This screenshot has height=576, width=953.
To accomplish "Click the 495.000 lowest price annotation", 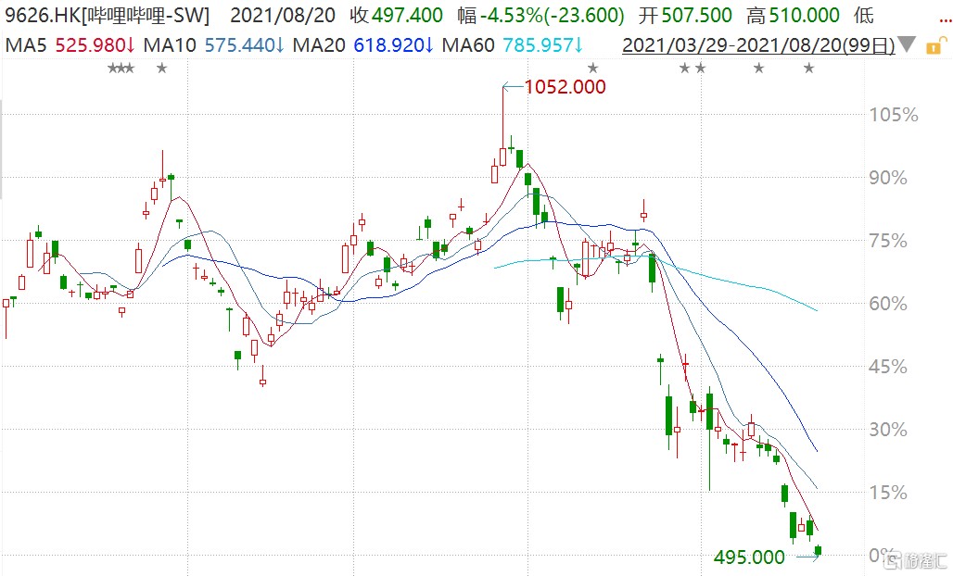I will coord(749,557).
